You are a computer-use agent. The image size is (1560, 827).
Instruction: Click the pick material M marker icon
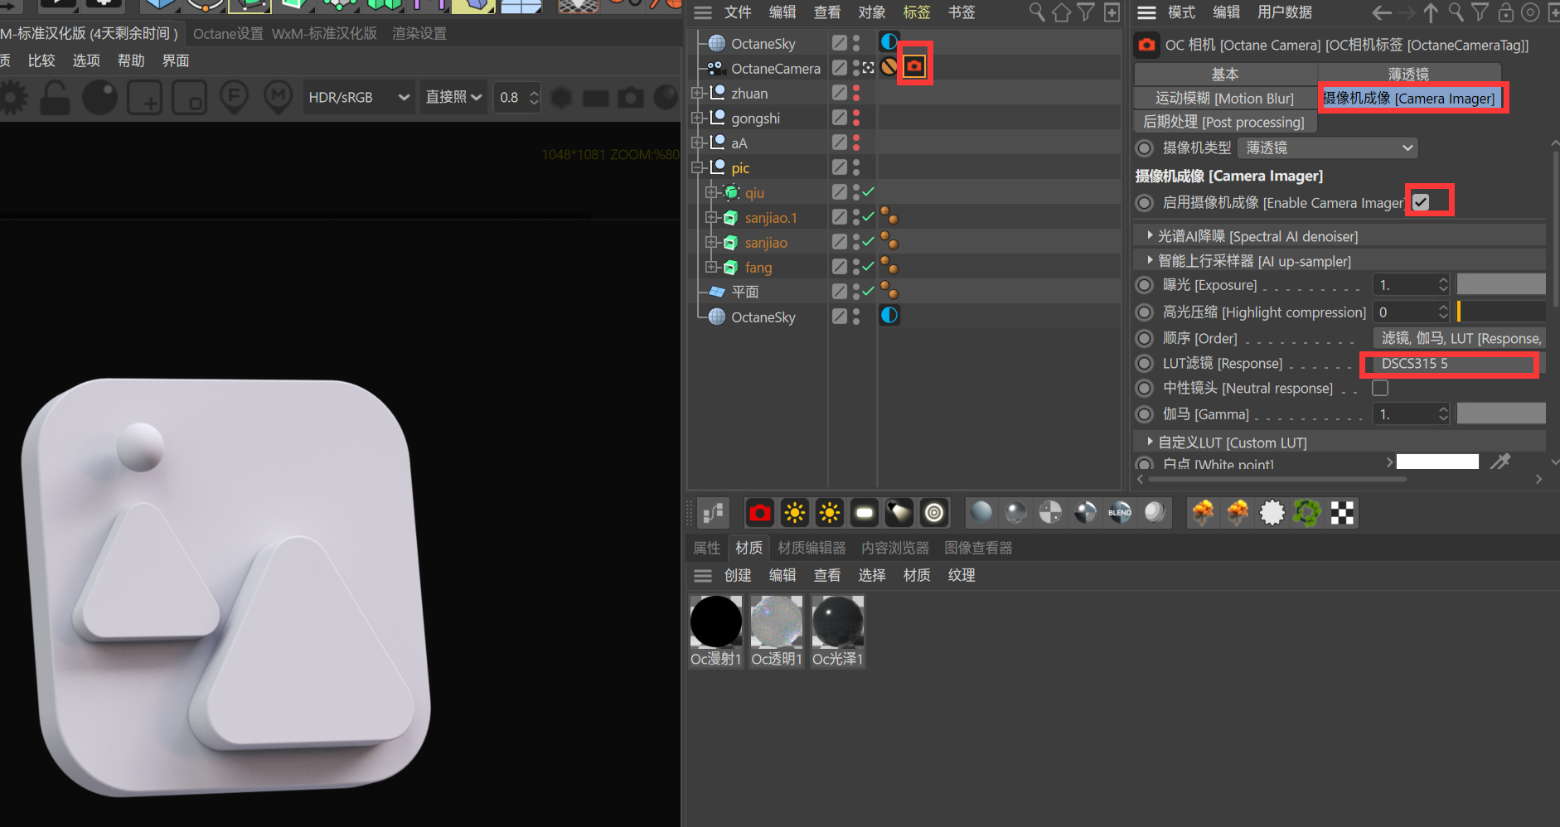click(x=279, y=98)
